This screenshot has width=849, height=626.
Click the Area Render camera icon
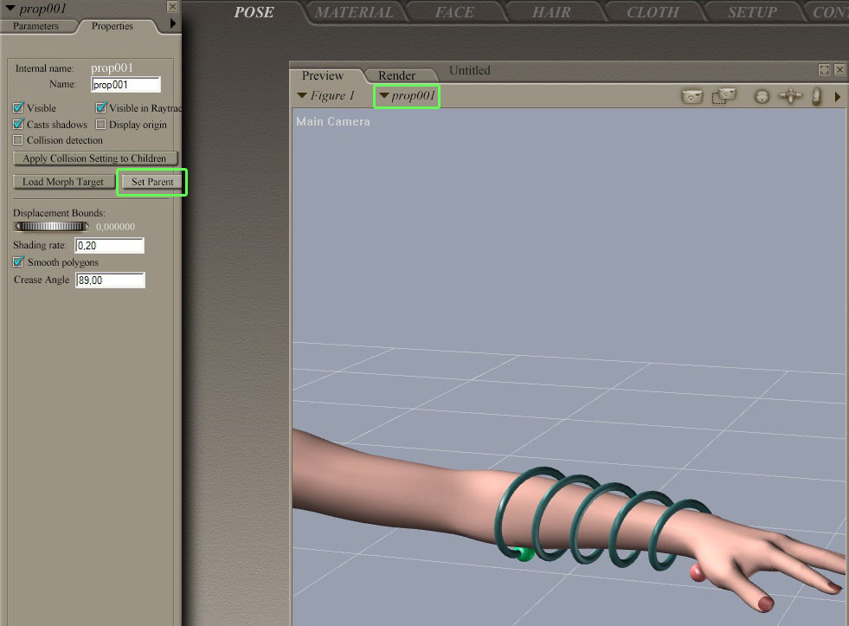click(x=724, y=96)
